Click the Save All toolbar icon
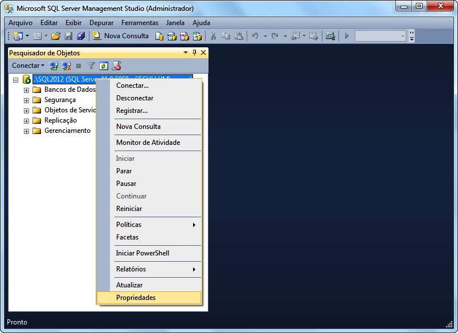 (x=80, y=36)
